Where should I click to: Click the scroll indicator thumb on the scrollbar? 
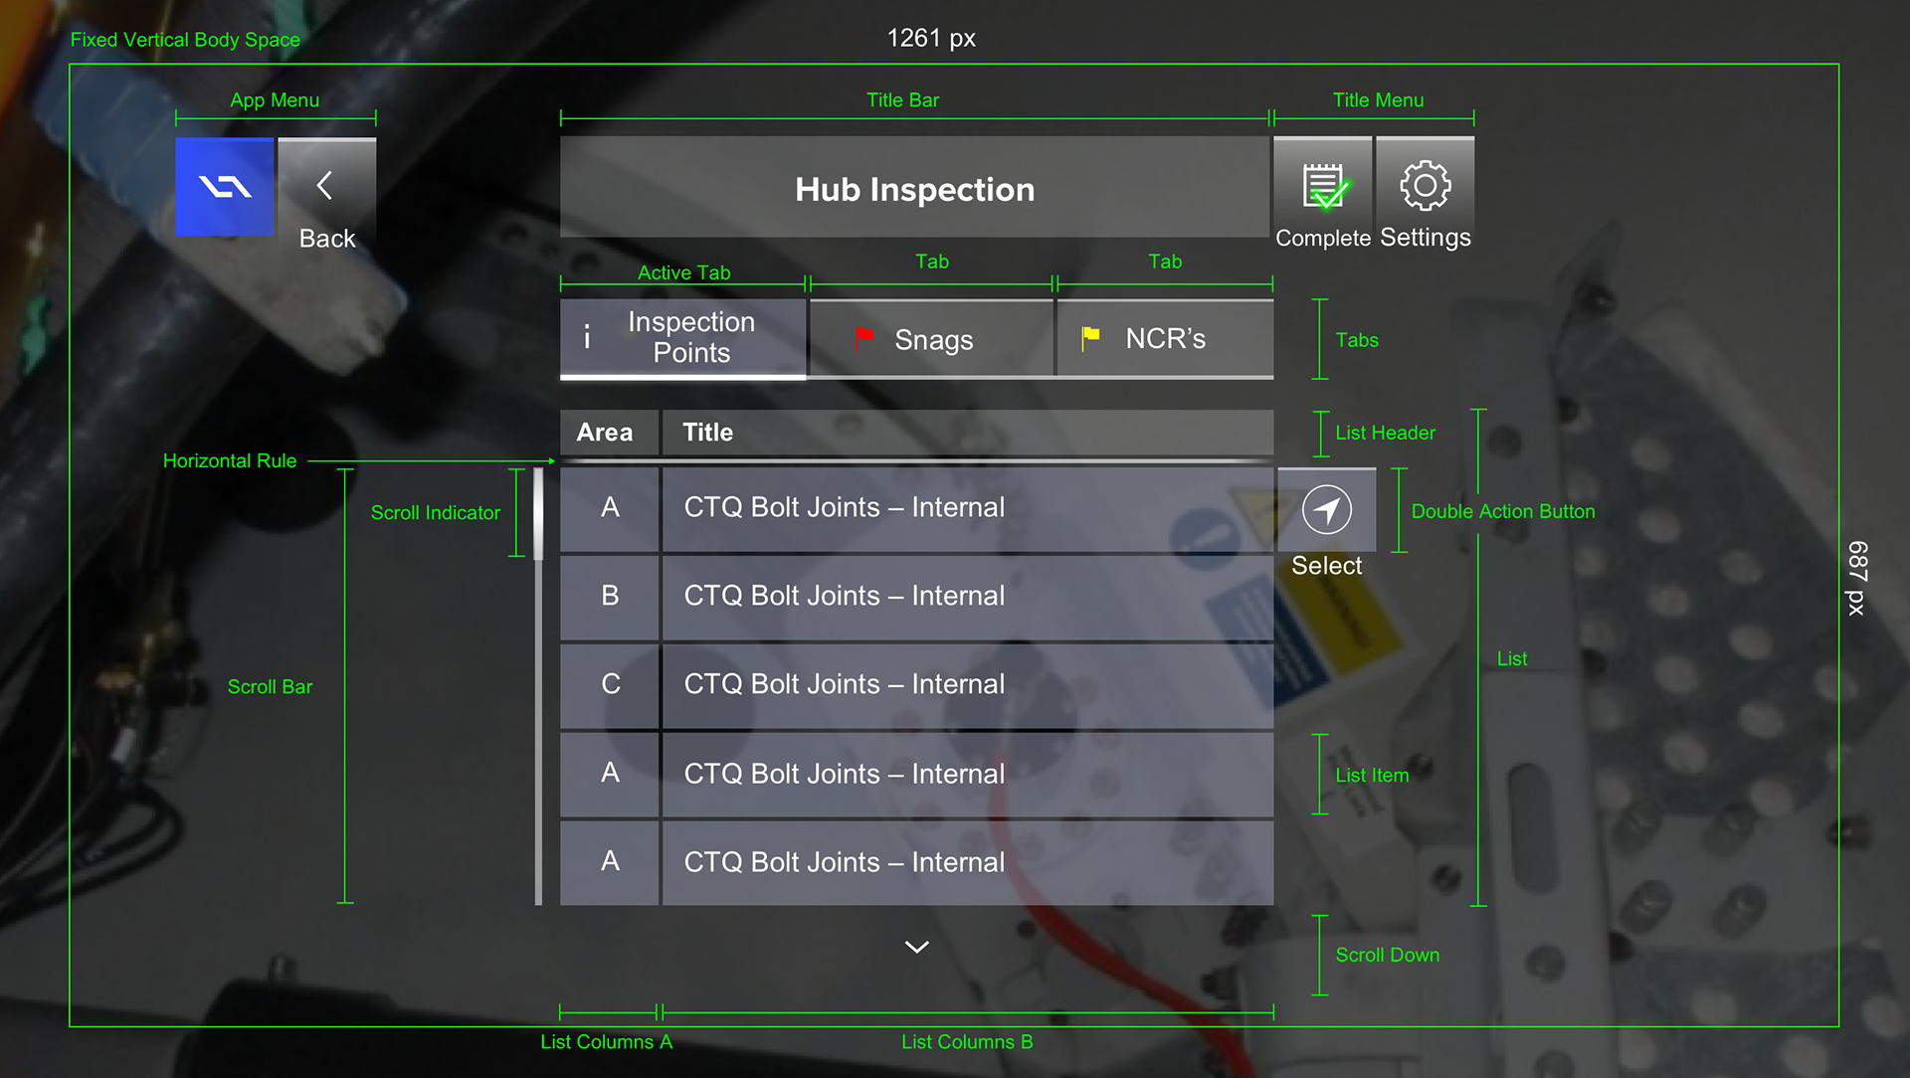pyautogui.click(x=538, y=513)
